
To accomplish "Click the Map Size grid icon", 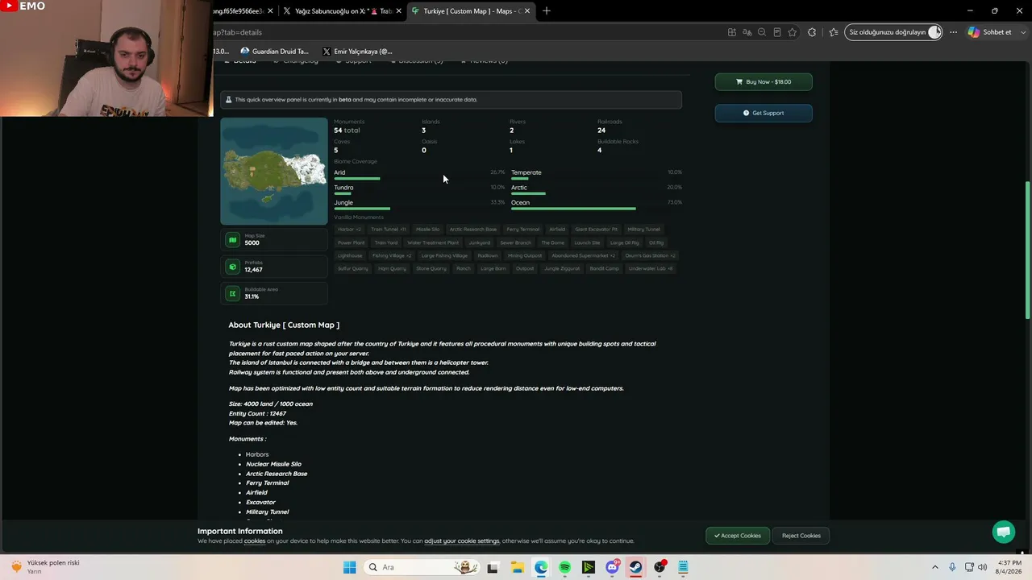I will pos(233,239).
